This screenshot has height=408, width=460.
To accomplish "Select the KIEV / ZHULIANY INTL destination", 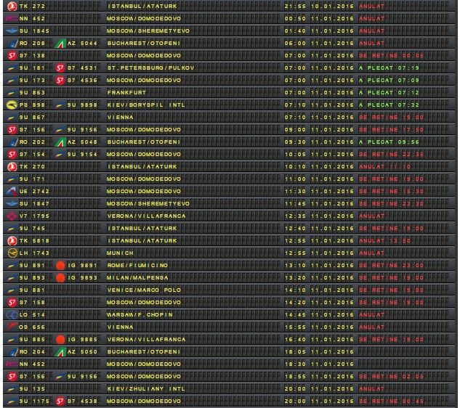I will (x=146, y=389).
